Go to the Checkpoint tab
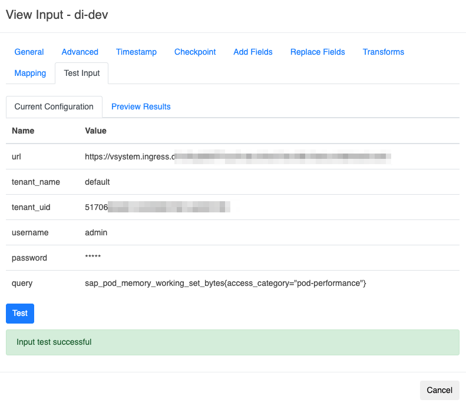 point(195,52)
